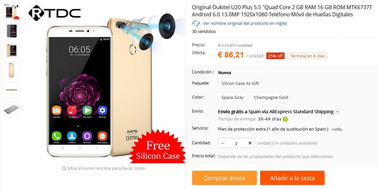Open Ver nombre original del producto link
Screen dimensions: 378x189
pyautogui.click(x=245, y=23)
